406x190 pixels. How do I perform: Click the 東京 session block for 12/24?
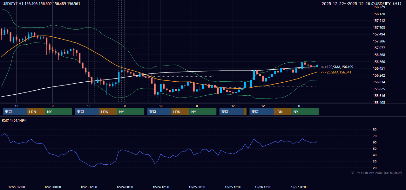pyautogui.click(x=159, y=112)
